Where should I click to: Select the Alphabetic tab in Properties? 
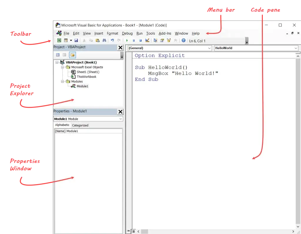pyautogui.click(x=62, y=125)
